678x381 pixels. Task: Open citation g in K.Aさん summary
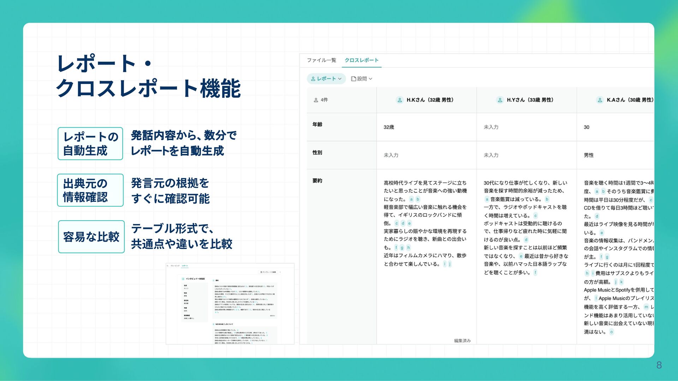(x=607, y=257)
